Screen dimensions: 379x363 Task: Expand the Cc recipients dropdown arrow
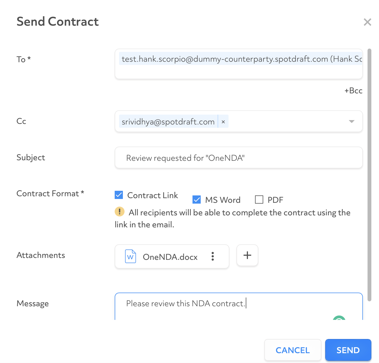click(352, 121)
